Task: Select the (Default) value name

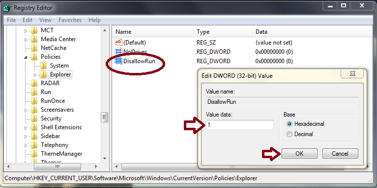Action: coord(134,43)
